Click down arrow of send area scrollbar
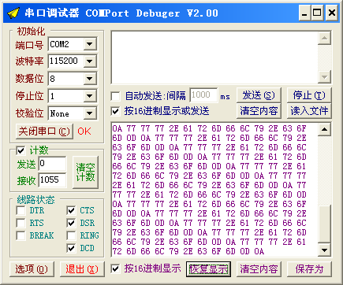The image size is (343, 285). pyautogui.click(x=324, y=77)
